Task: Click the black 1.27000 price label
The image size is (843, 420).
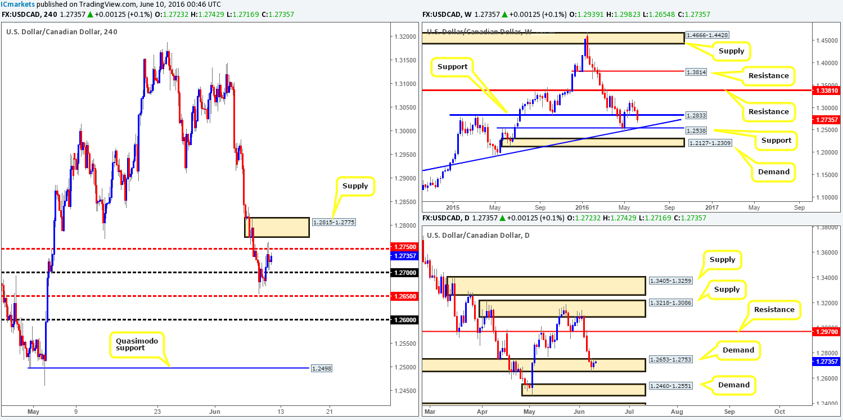Action: click(x=403, y=272)
